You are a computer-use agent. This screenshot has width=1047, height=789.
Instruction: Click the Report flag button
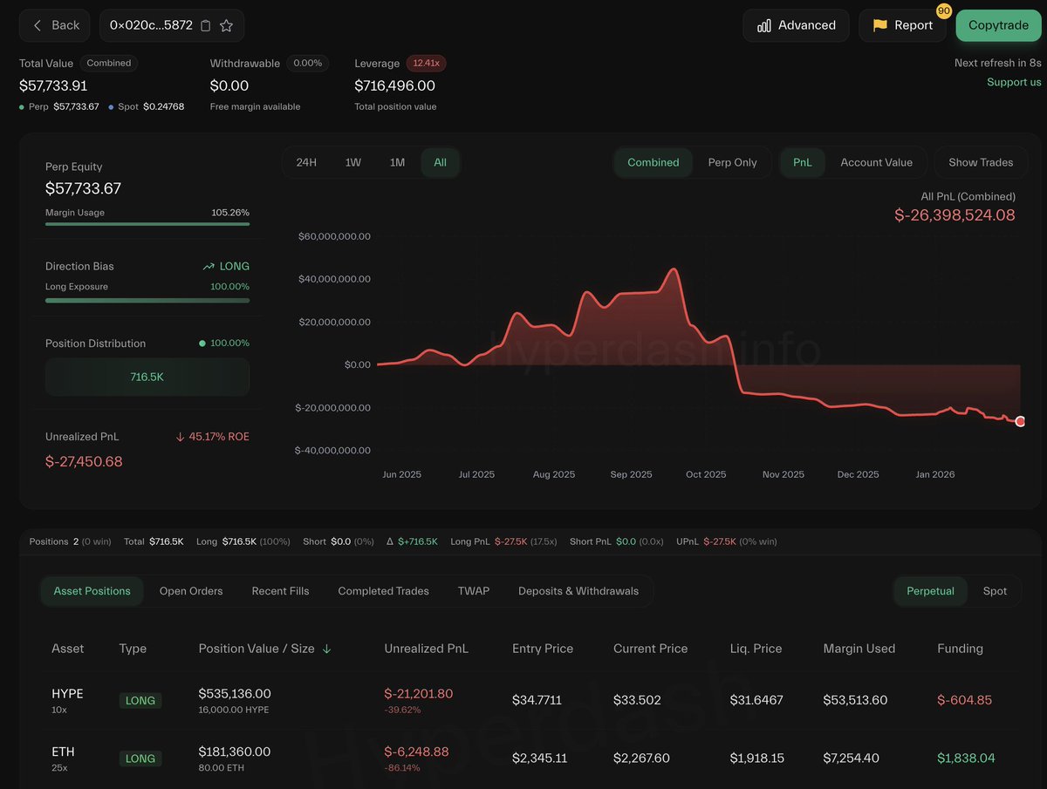[903, 26]
